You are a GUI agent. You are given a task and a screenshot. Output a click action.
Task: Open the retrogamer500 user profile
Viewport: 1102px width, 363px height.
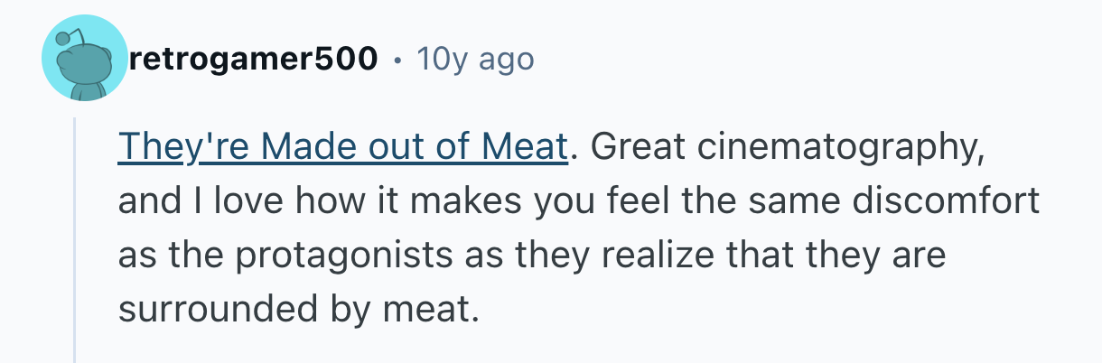(254, 60)
